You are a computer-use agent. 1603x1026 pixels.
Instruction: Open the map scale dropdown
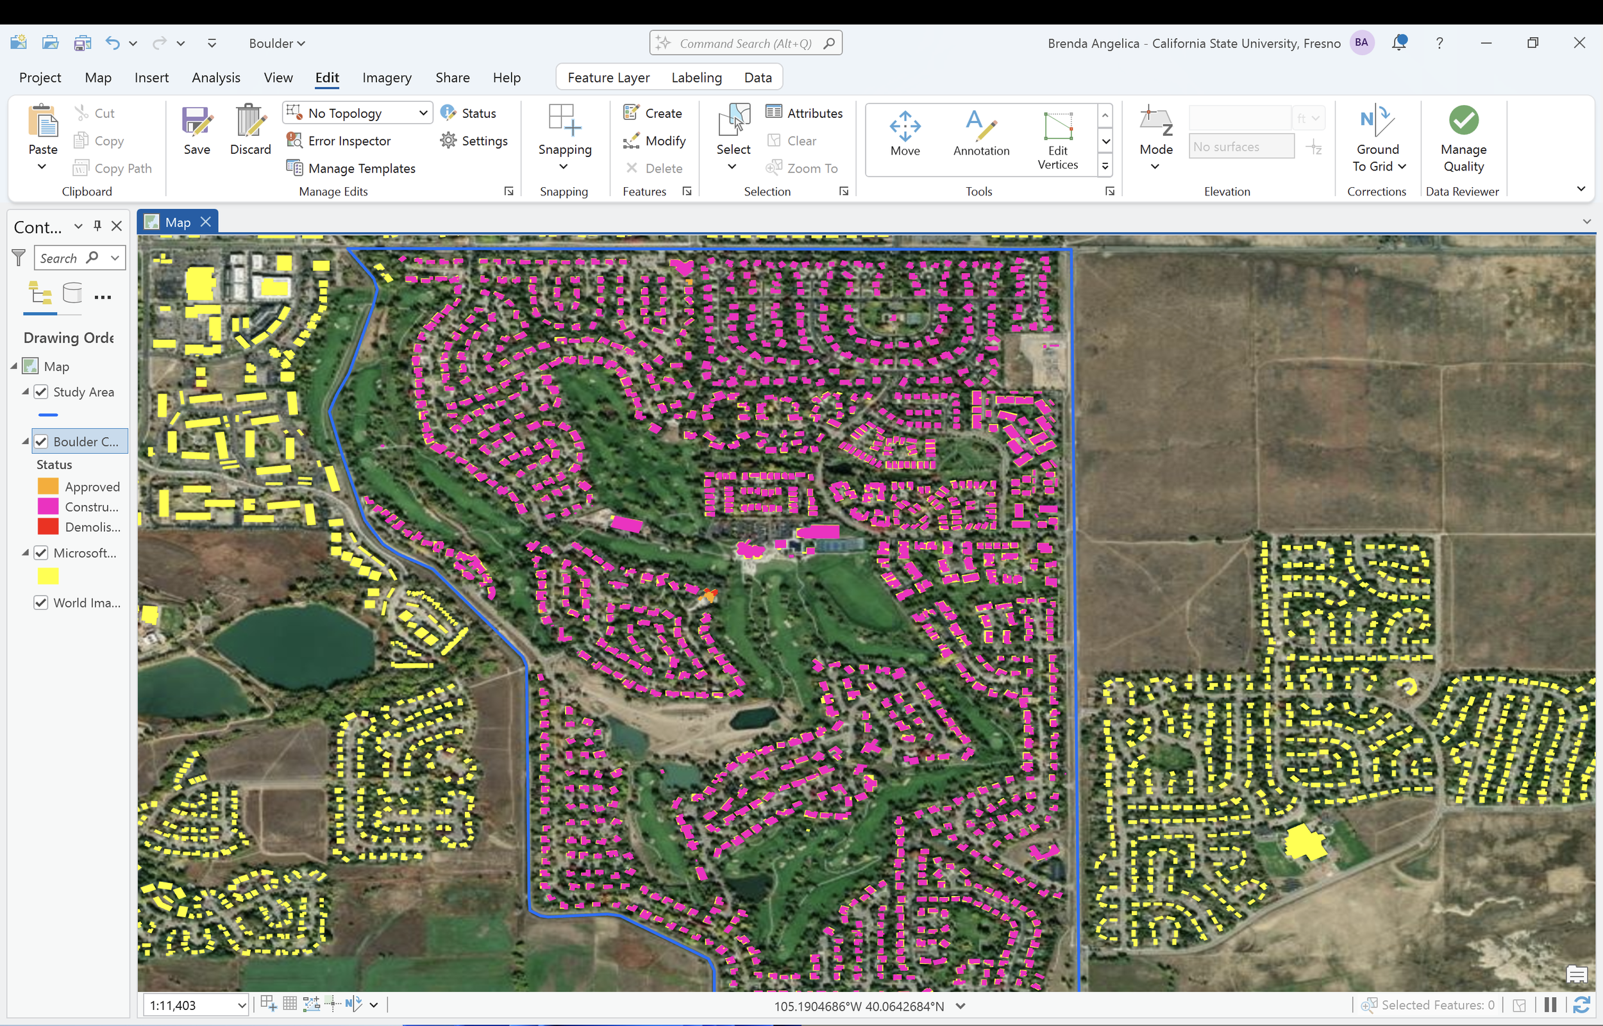point(242,1005)
